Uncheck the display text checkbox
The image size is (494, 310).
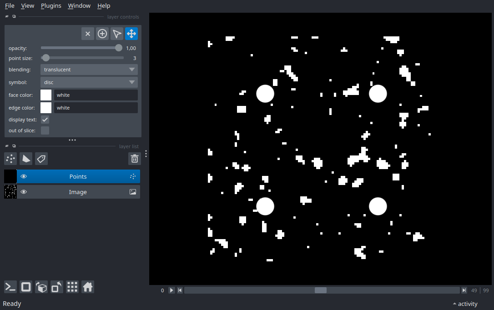45,120
